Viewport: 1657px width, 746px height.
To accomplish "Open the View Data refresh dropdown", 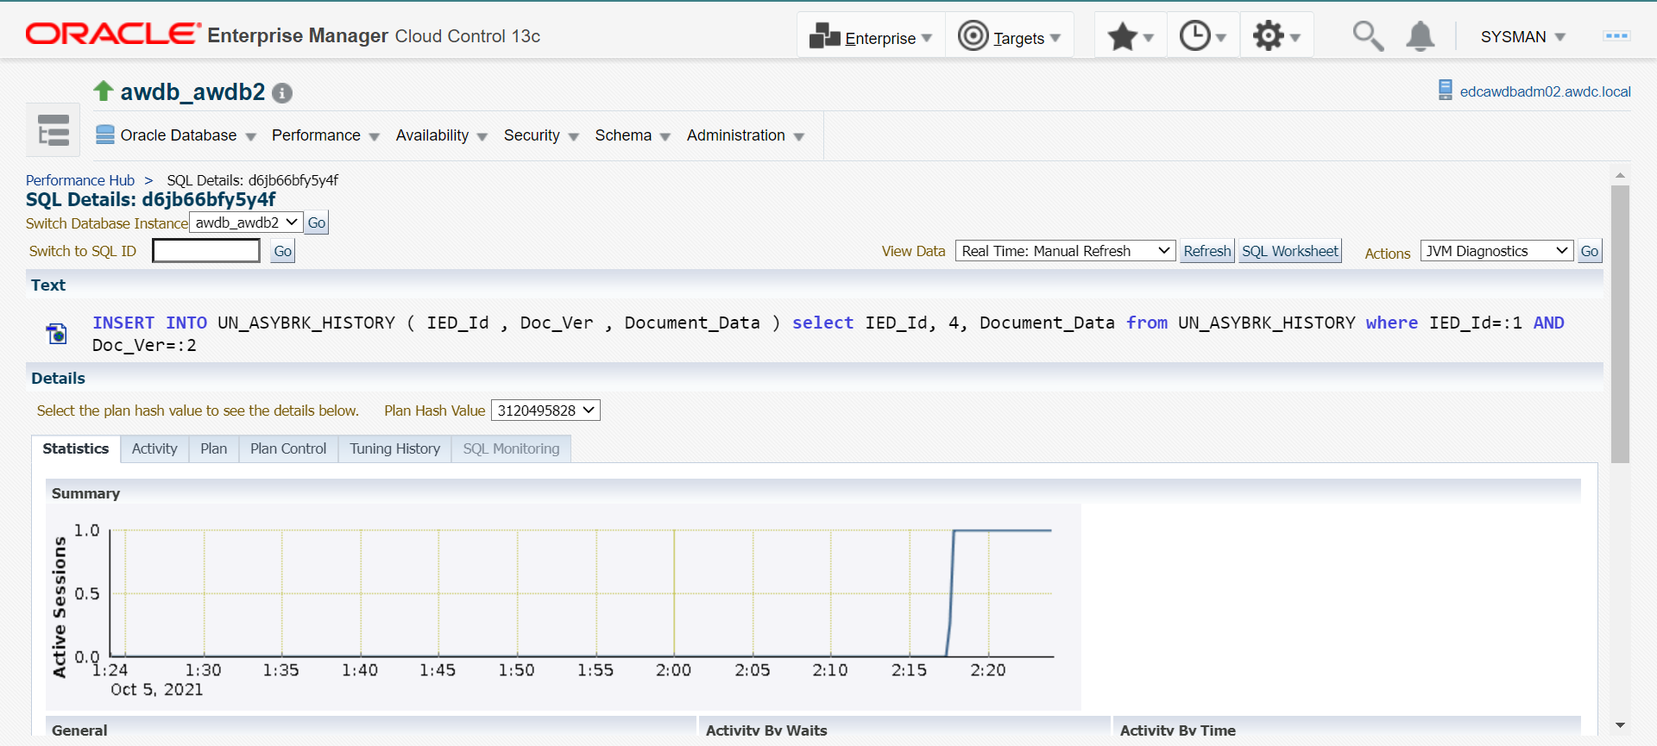I will click(x=1066, y=251).
